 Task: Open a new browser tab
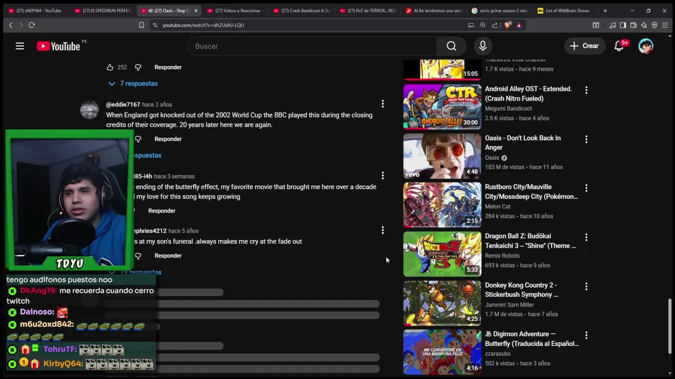[605, 11]
